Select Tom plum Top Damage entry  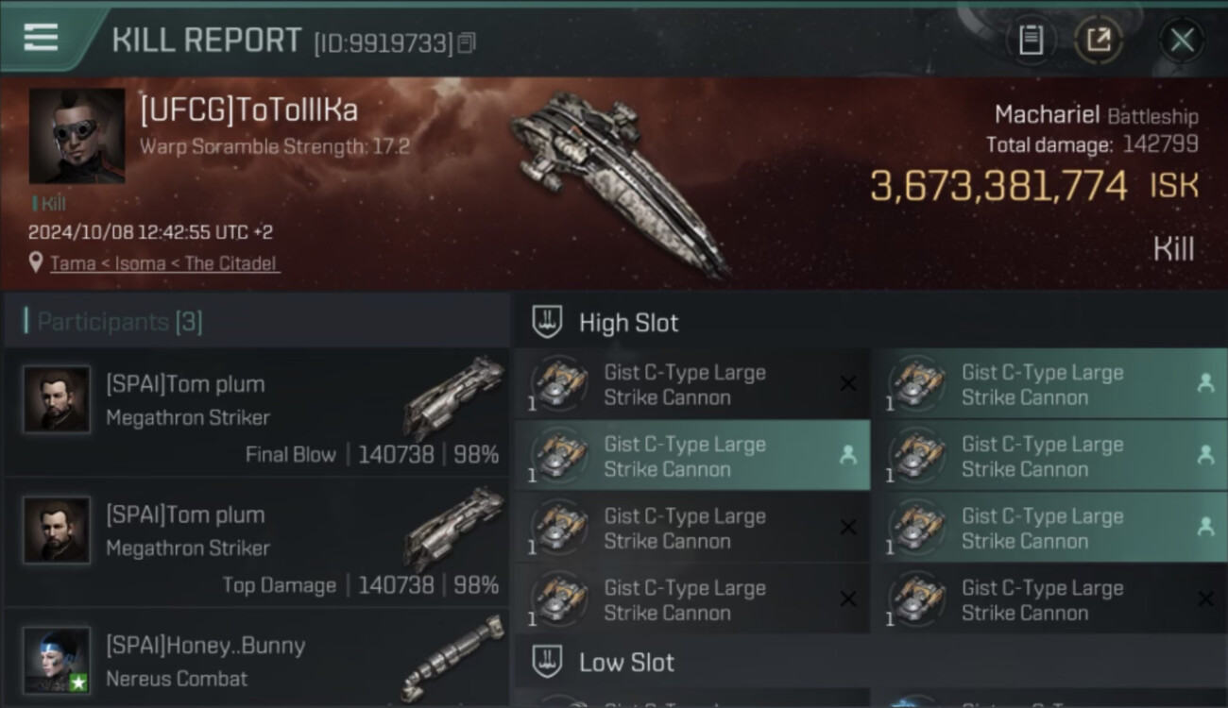pyautogui.click(x=257, y=544)
